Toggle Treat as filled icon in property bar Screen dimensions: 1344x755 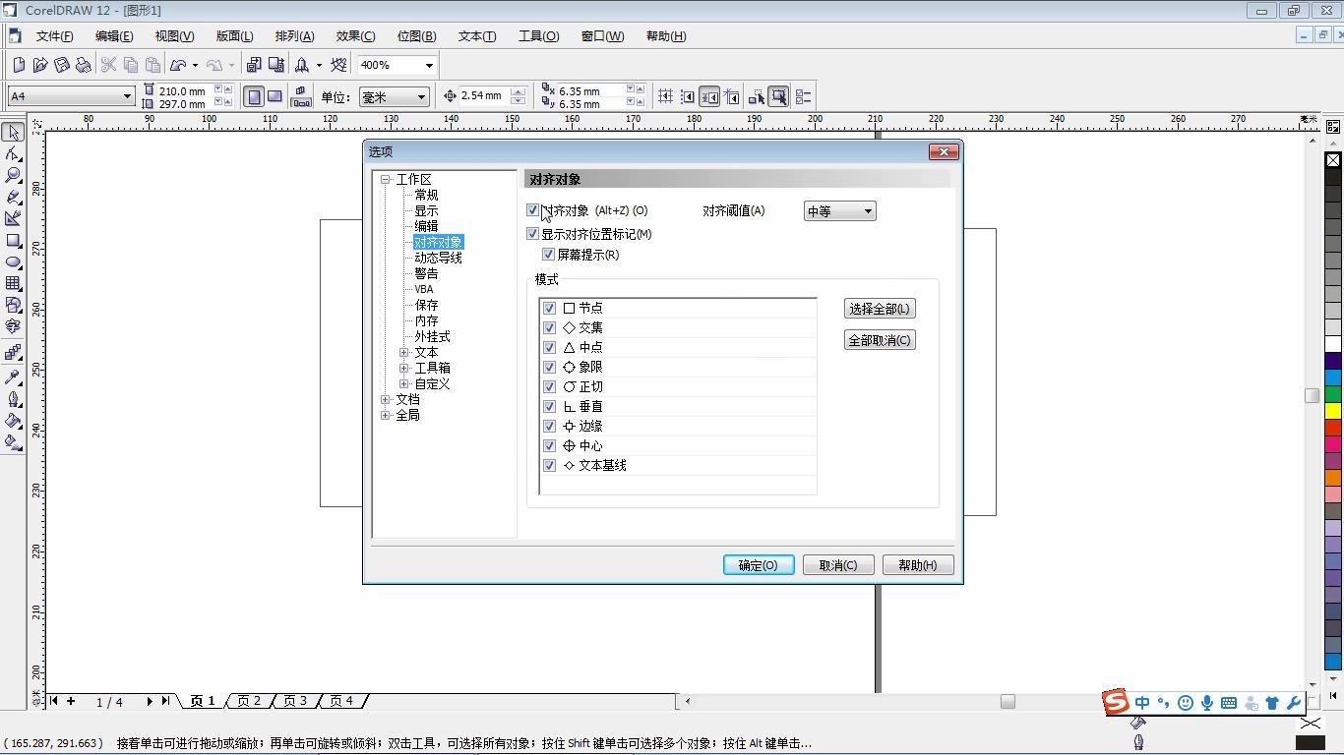coord(778,96)
